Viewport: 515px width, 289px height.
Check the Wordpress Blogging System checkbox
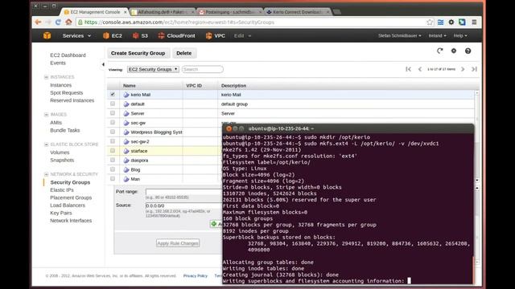coord(113,132)
